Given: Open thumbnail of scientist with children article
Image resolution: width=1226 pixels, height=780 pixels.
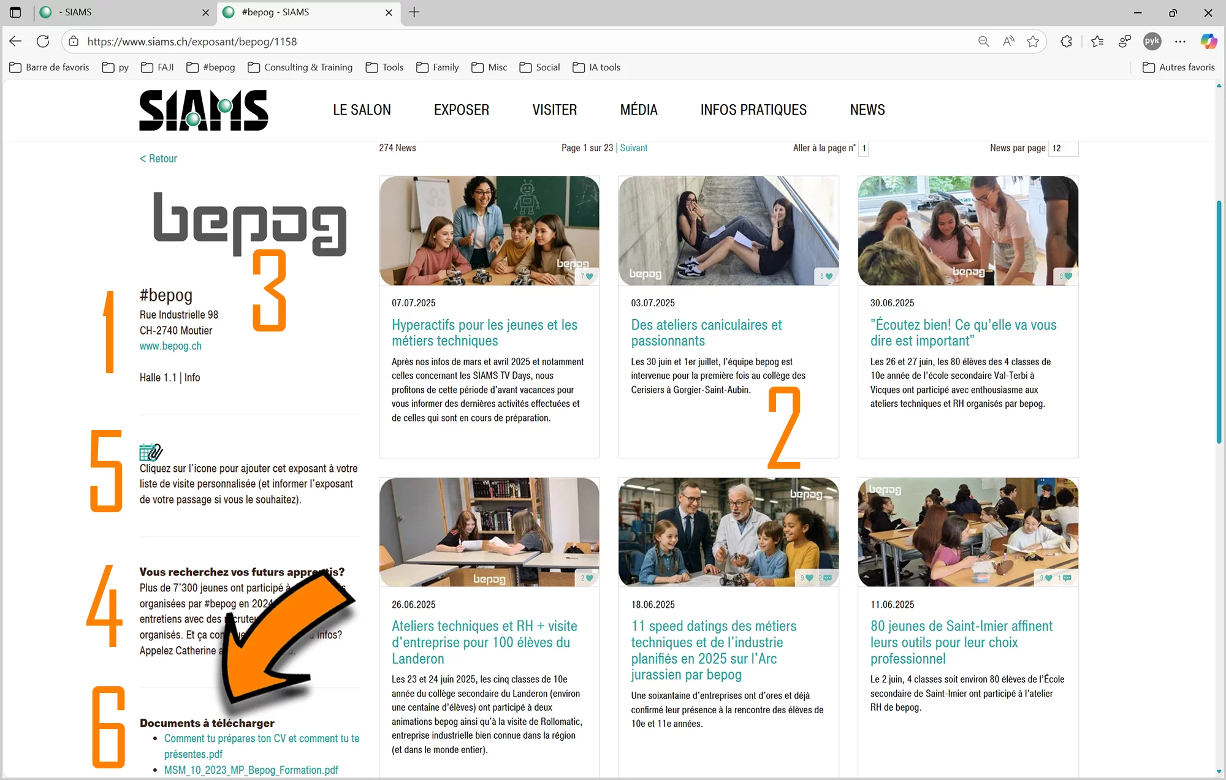Looking at the screenshot, I should click(x=728, y=532).
